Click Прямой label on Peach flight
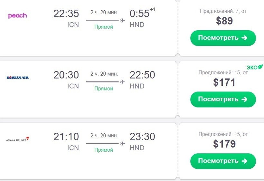The width and height of the screenshot is (264, 181). pyautogui.click(x=104, y=27)
